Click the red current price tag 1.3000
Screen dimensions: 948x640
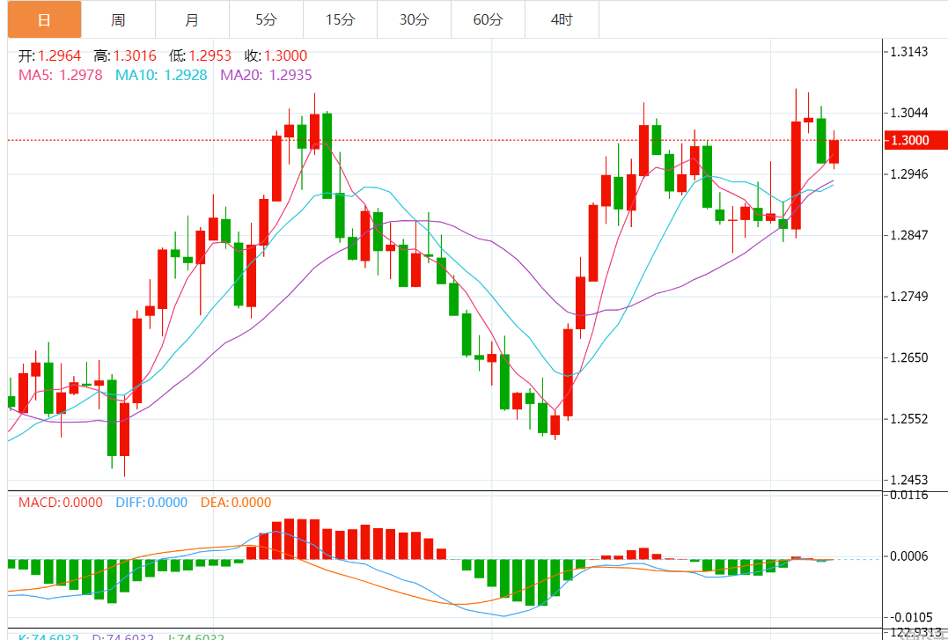point(915,140)
